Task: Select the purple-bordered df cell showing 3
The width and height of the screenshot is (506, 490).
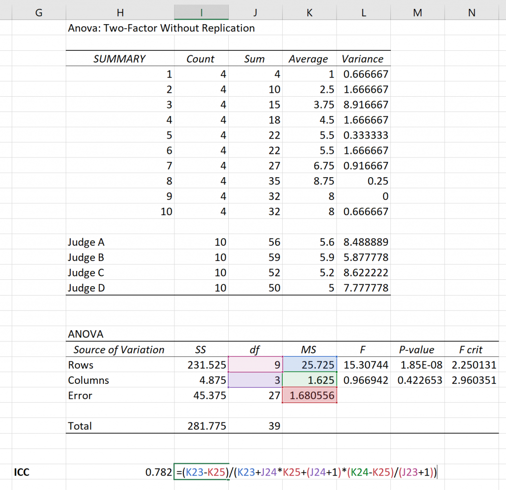Action: 255,380
